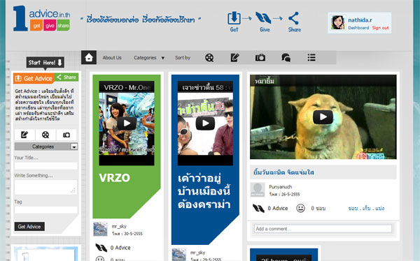The image size is (420, 261).
Task: Open the Categories dropdown in navbar
Action: coord(149,57)
